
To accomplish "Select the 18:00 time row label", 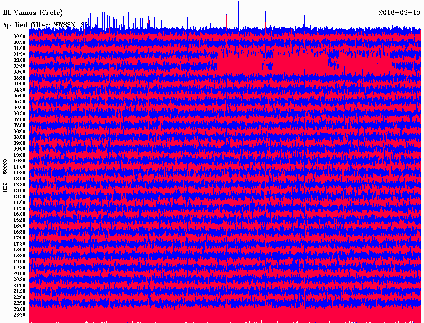I will click(x=19, y=250).
